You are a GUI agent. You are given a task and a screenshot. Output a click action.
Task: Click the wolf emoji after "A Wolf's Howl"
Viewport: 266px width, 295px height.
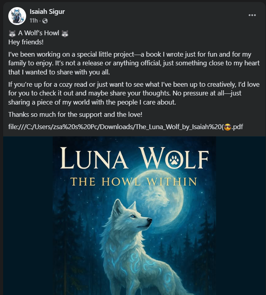[x=65, y=33]
